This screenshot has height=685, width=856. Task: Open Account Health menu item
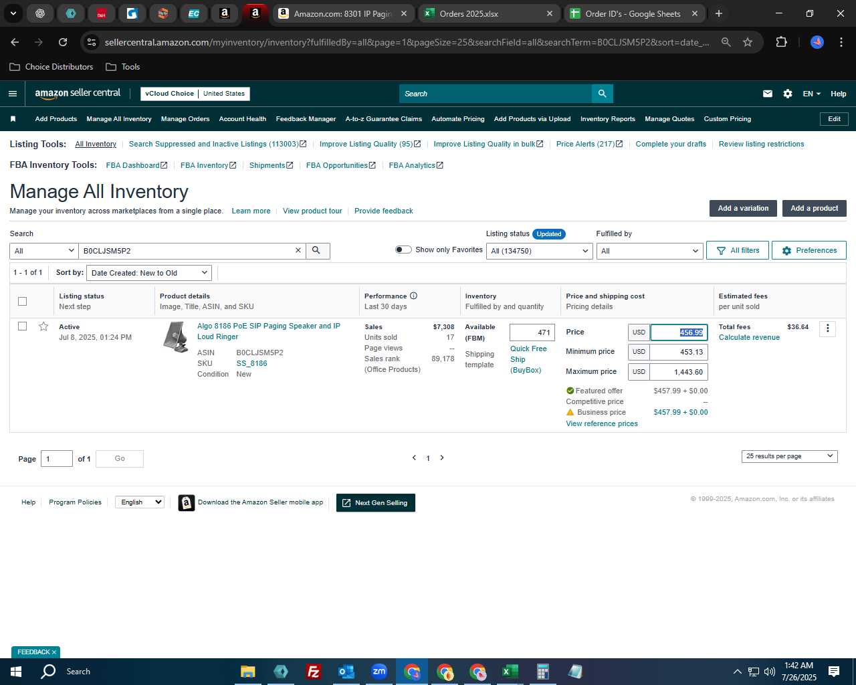(x=243, y=119)
